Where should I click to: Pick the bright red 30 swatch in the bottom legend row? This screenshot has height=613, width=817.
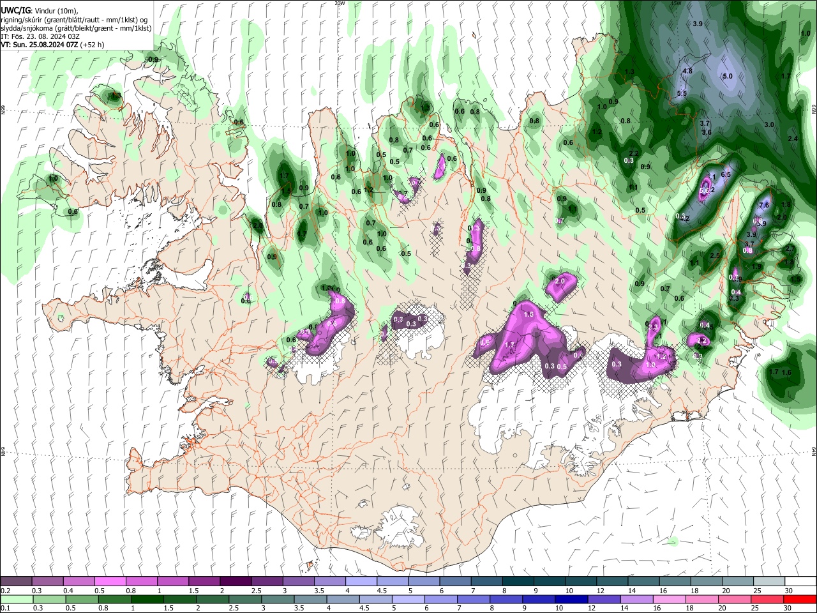pyautogui.click(x=800, y=599)
